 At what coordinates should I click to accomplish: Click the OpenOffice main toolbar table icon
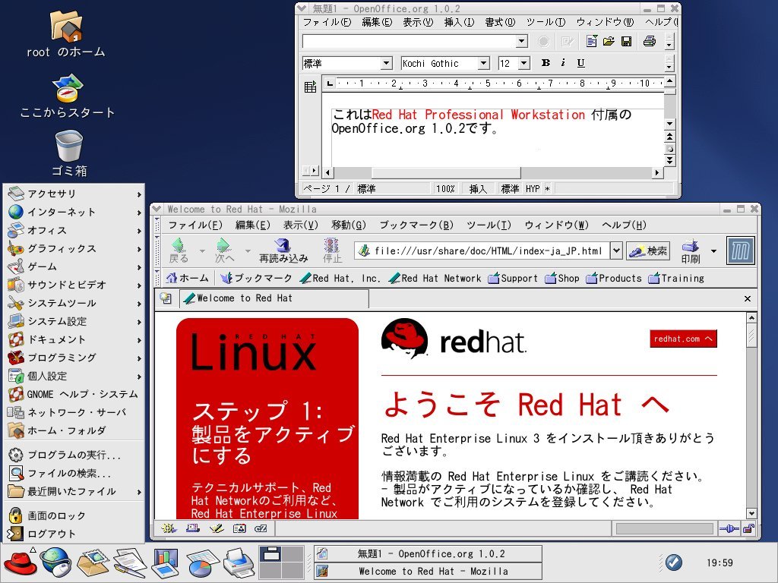310,87
